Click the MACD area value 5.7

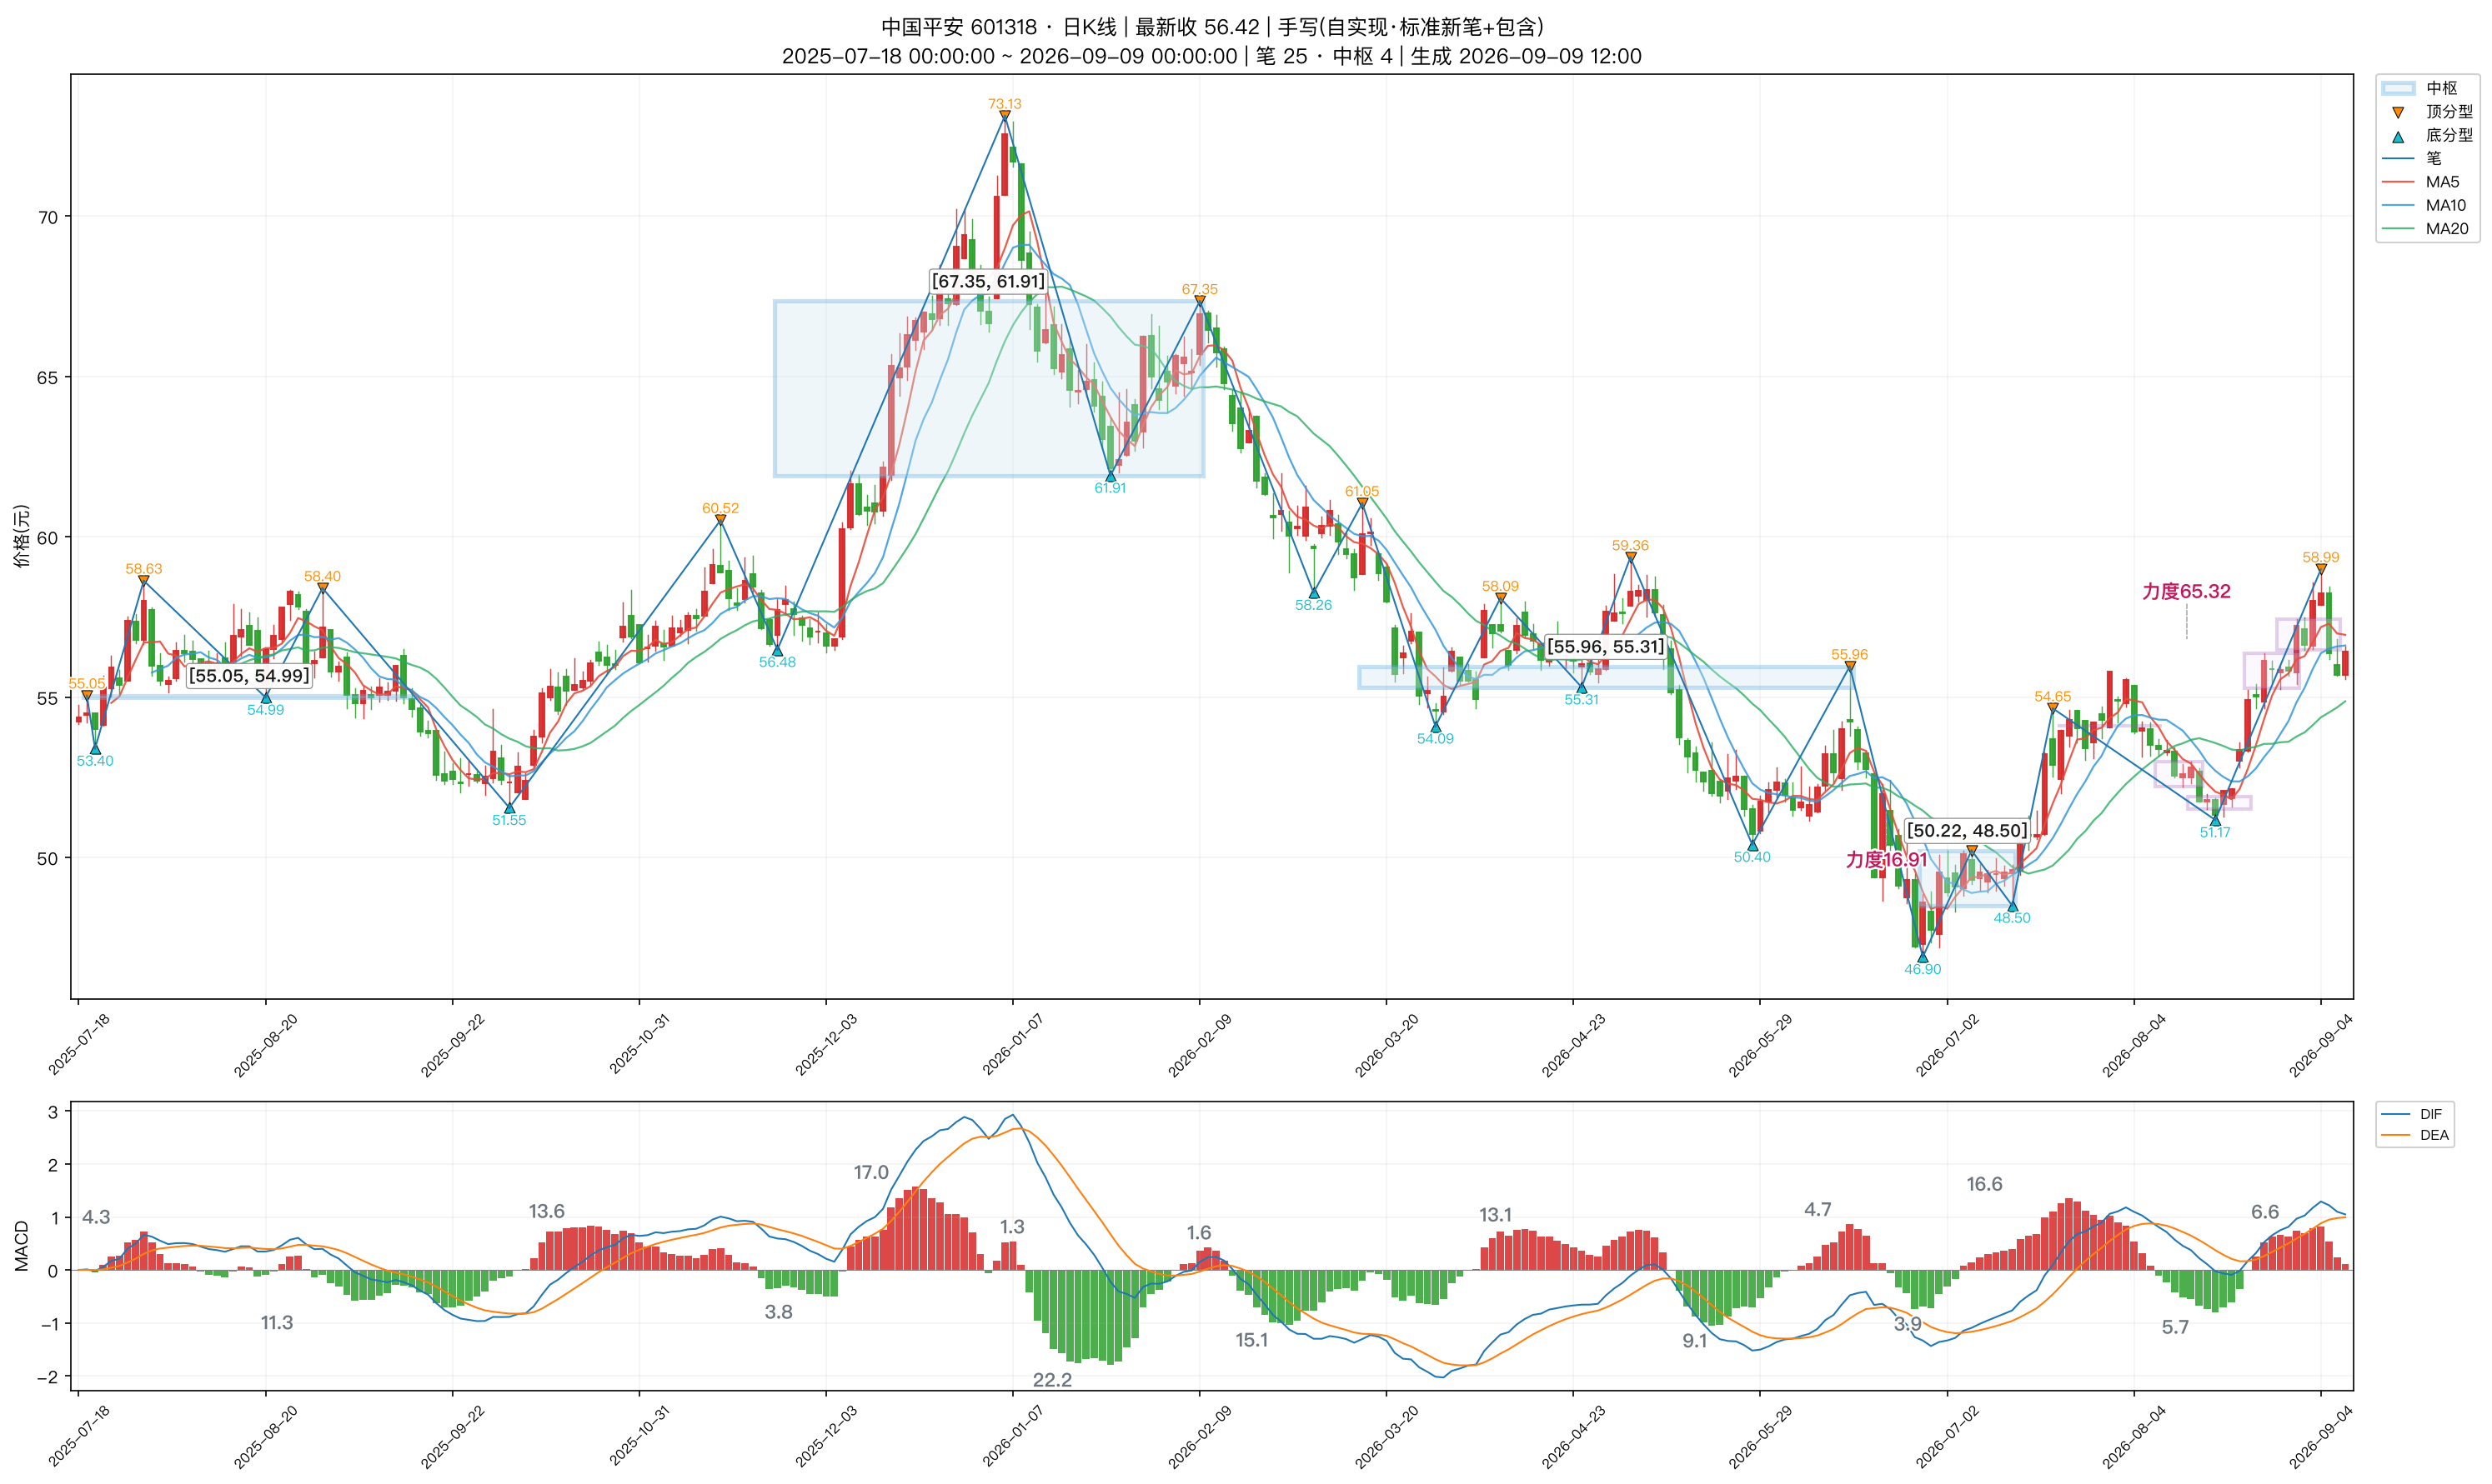click(x=2176, y=1327)
